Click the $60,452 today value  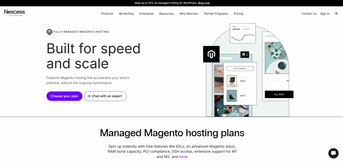click(x=236, y=29)
